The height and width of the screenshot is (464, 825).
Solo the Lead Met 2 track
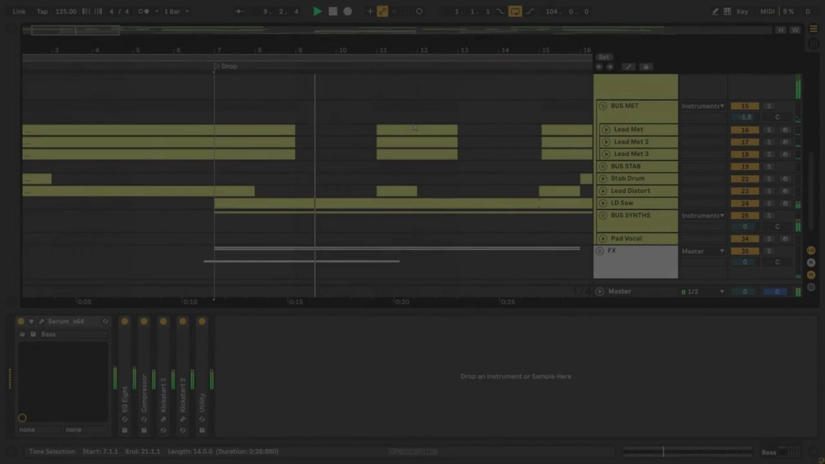tap(769, 142)
